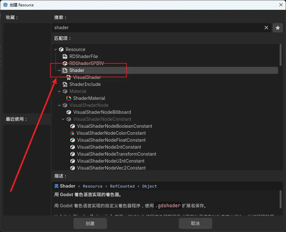The width and height of the screenshot is (286, 232).
Task: Collapse the Material tree branch
Action: pos(59,91)
